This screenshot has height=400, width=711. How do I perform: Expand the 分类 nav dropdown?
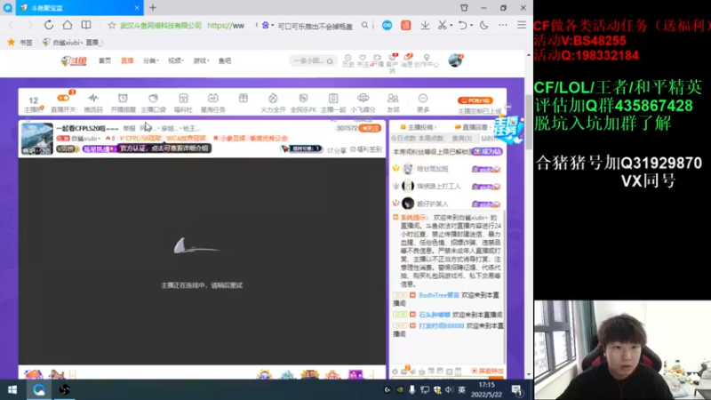pyautogui.click(x=150, y=60)
